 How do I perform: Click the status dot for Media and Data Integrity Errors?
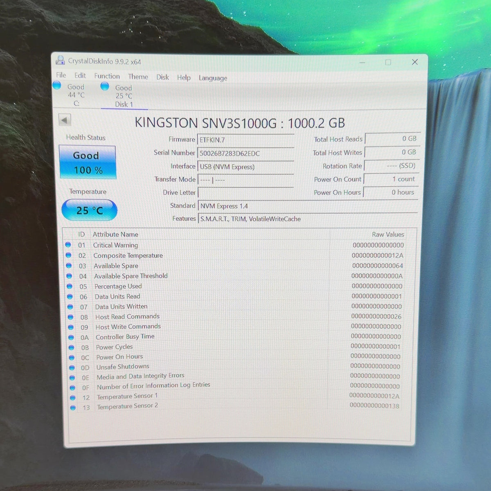pyautogui.click(x=72, y=377)
